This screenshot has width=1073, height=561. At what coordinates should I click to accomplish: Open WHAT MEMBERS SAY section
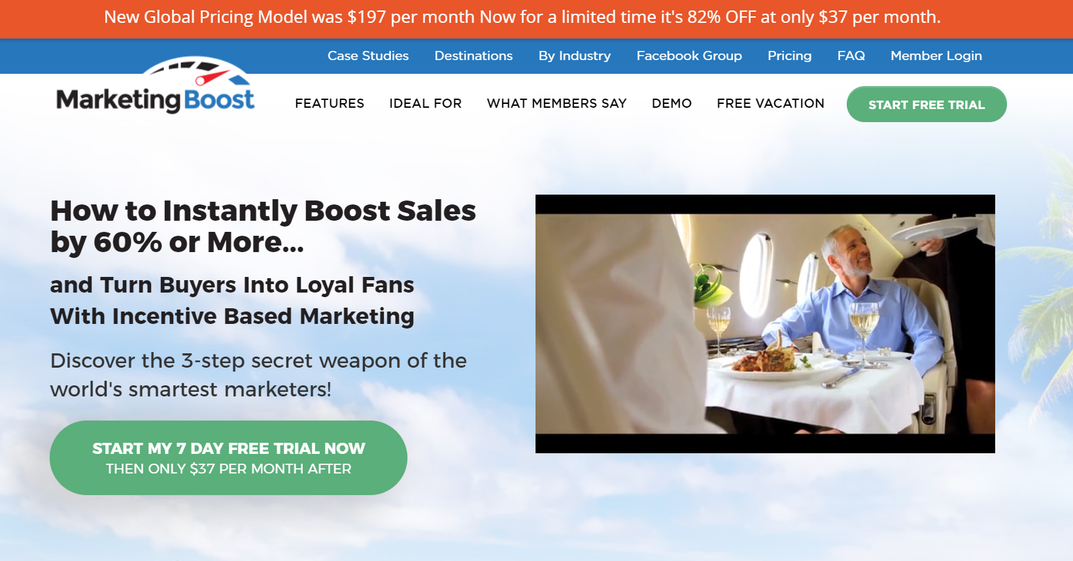557,103
